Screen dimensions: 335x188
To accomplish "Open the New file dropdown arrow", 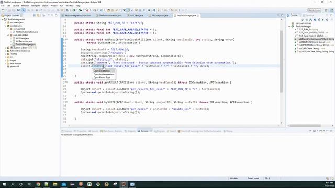I will 6,10.
